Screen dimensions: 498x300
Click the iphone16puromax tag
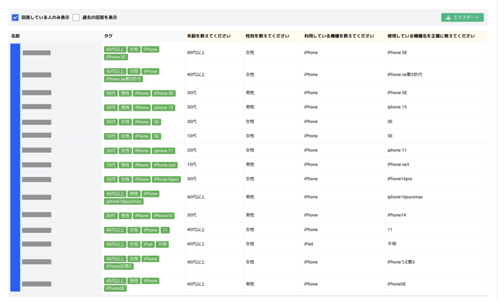pos(124,201)
